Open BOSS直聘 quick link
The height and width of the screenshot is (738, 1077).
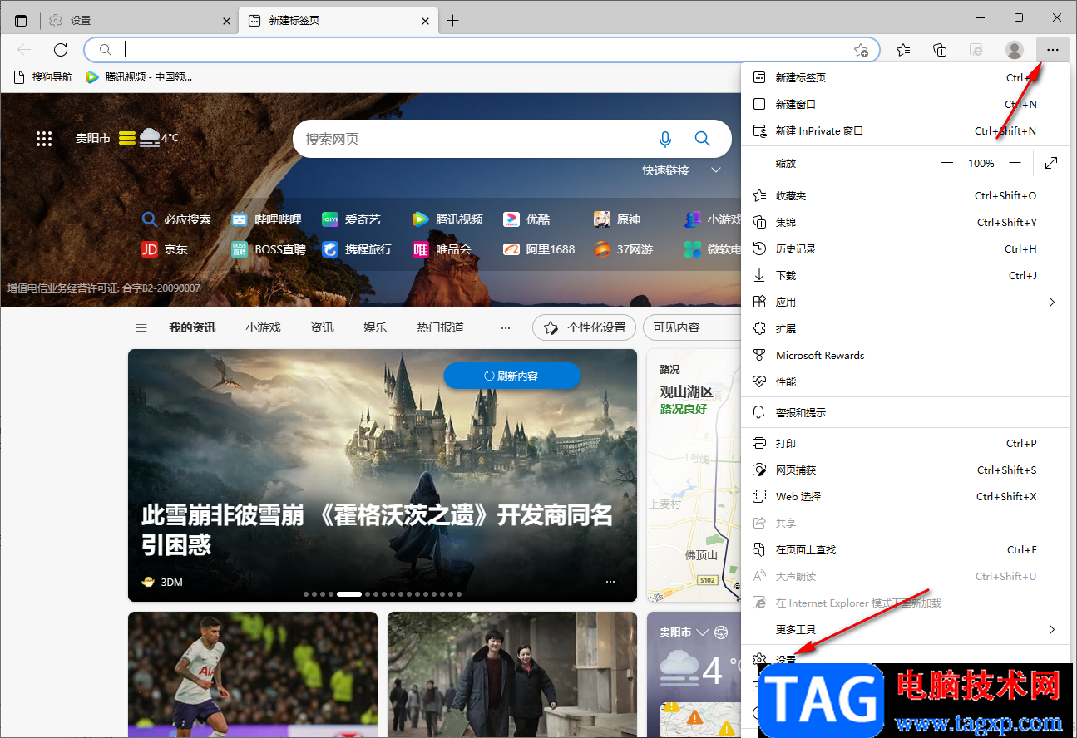point(269,248)
